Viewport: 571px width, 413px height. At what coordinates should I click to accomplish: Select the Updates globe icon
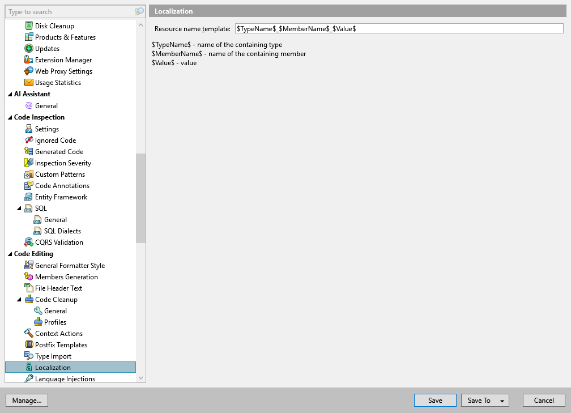pyautogui.click(x=28, y=48)
